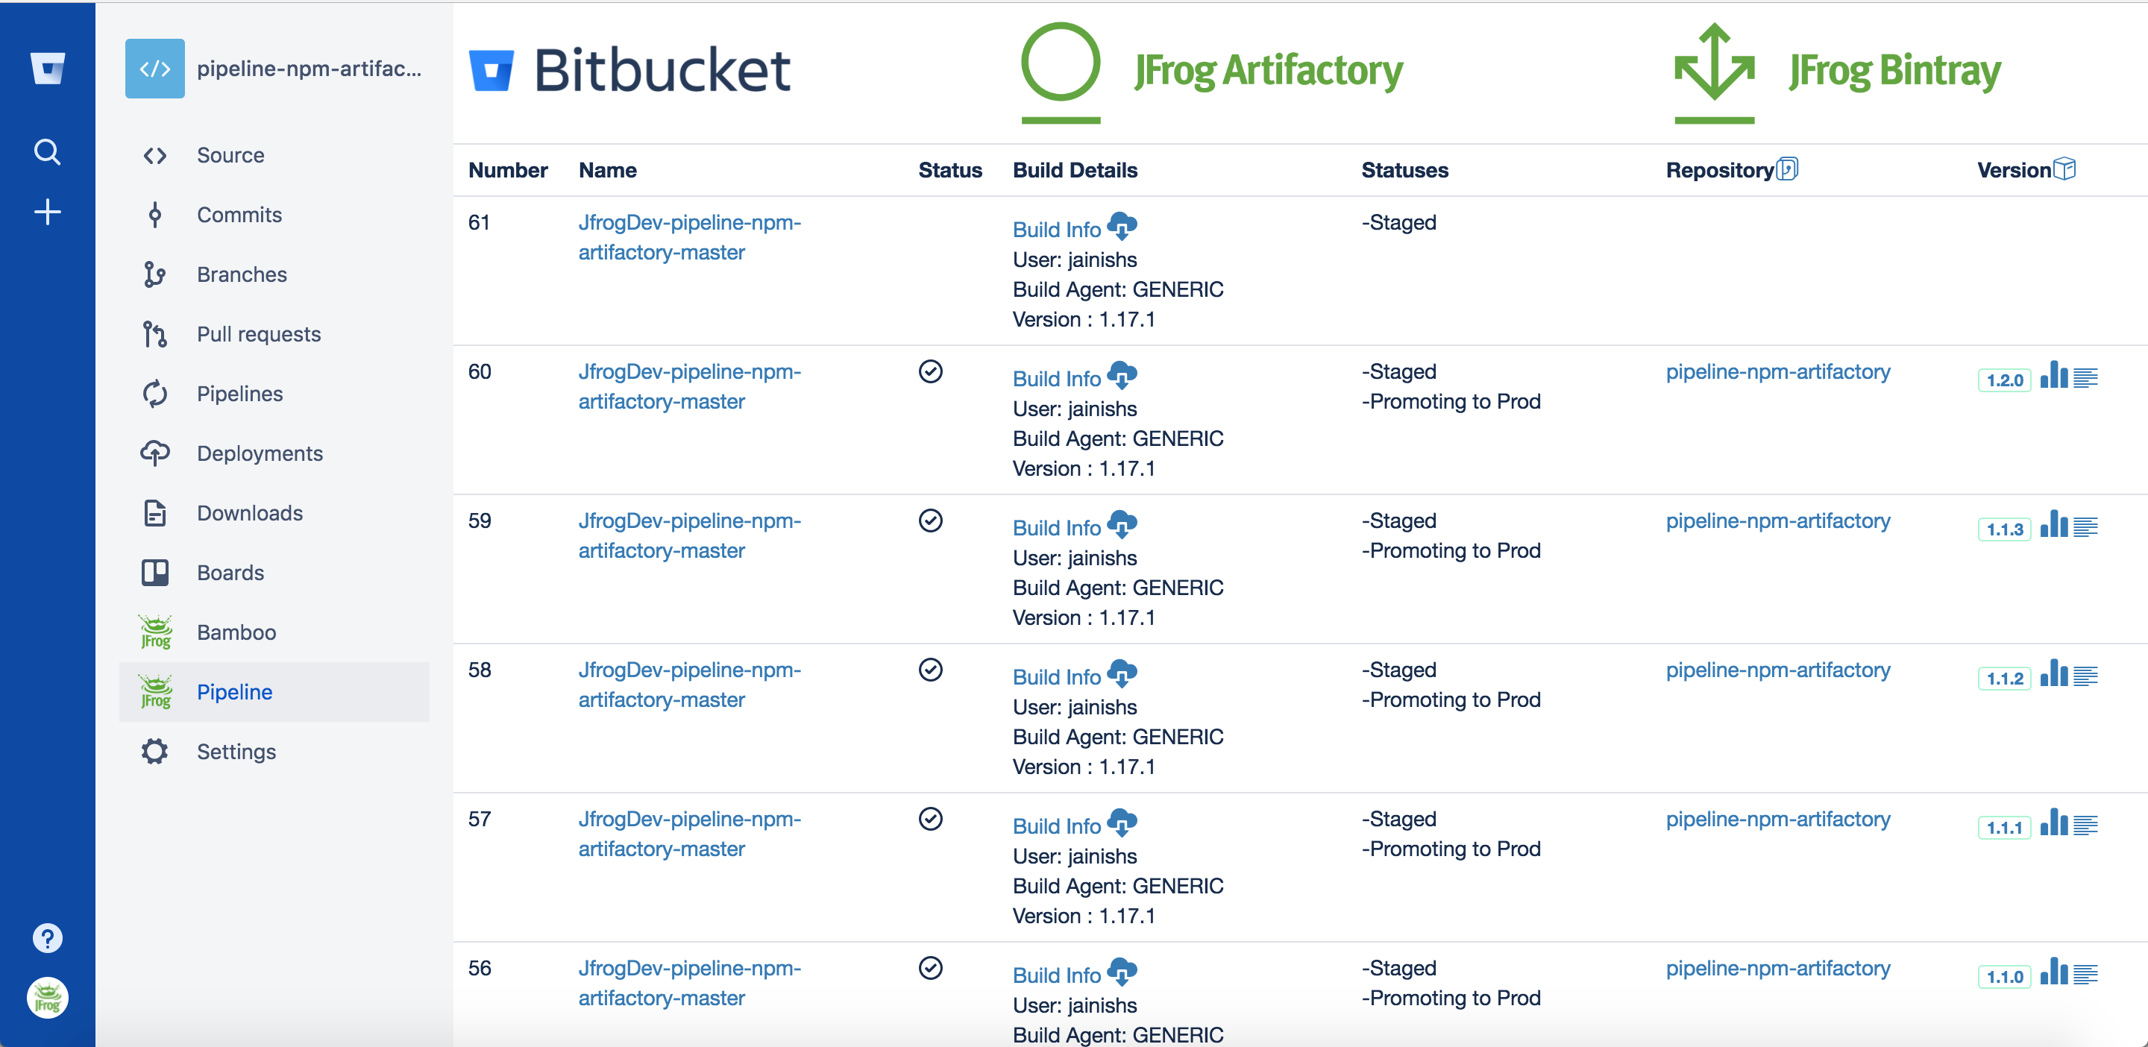Click the package cube icon beside Version header

tap(2066, 169)
